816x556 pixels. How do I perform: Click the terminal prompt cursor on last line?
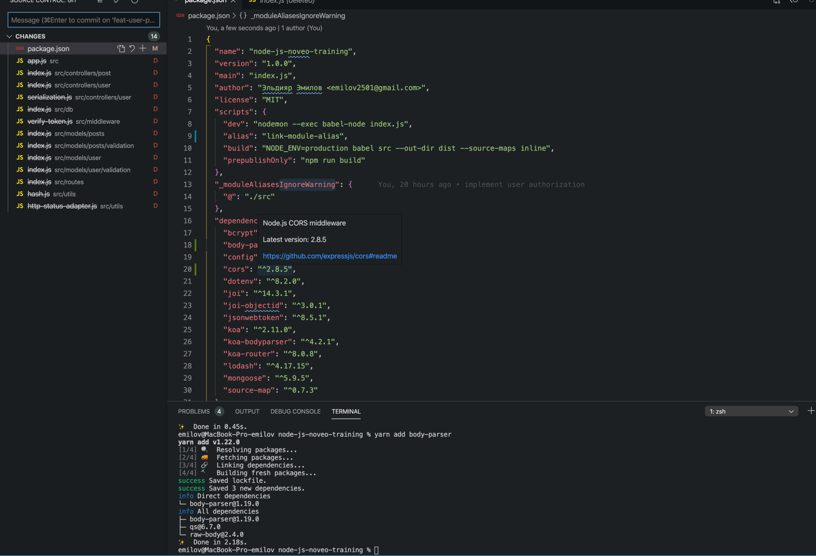tap(376, 550)
